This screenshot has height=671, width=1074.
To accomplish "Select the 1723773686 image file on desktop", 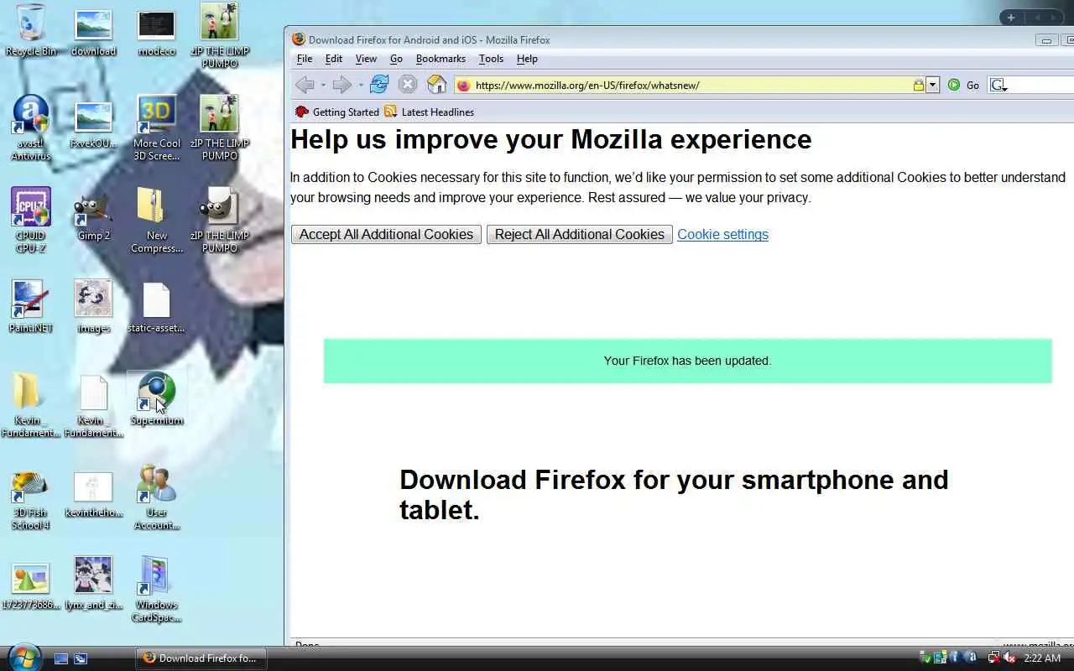I will click(31, 586).
